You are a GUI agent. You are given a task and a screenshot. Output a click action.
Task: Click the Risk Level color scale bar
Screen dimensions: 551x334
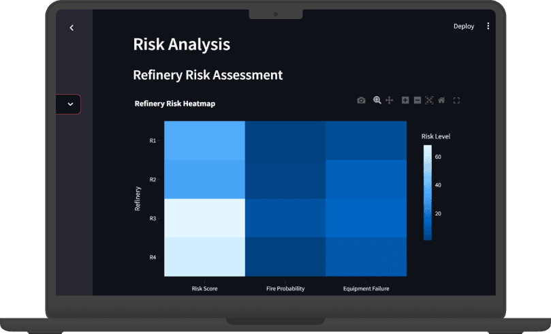pyautogui.click(x=427, y=193)
